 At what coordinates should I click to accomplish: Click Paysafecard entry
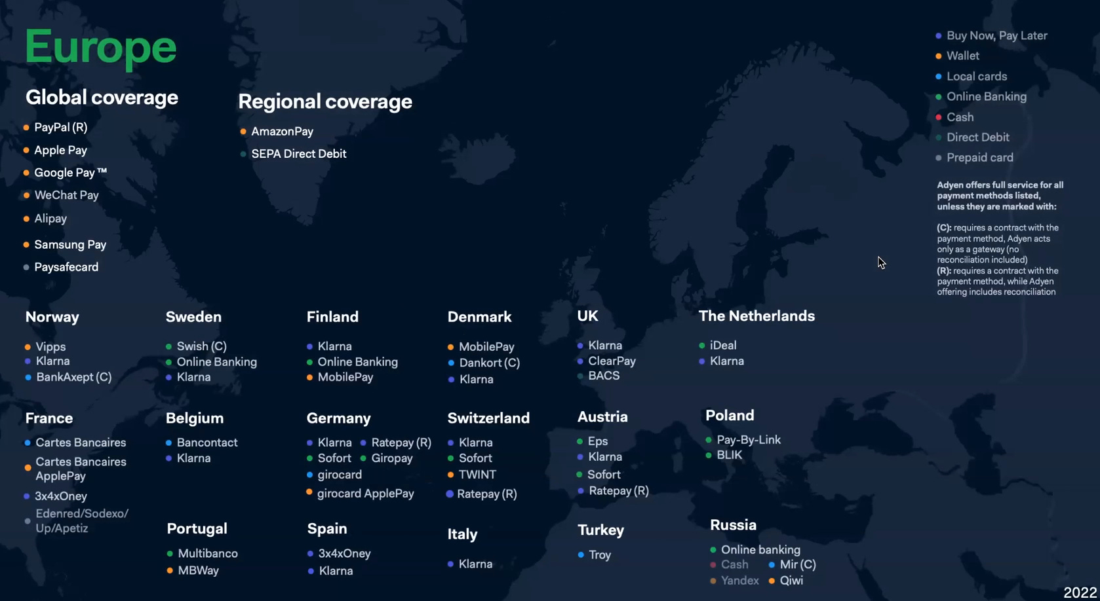(x=66, y=267)
